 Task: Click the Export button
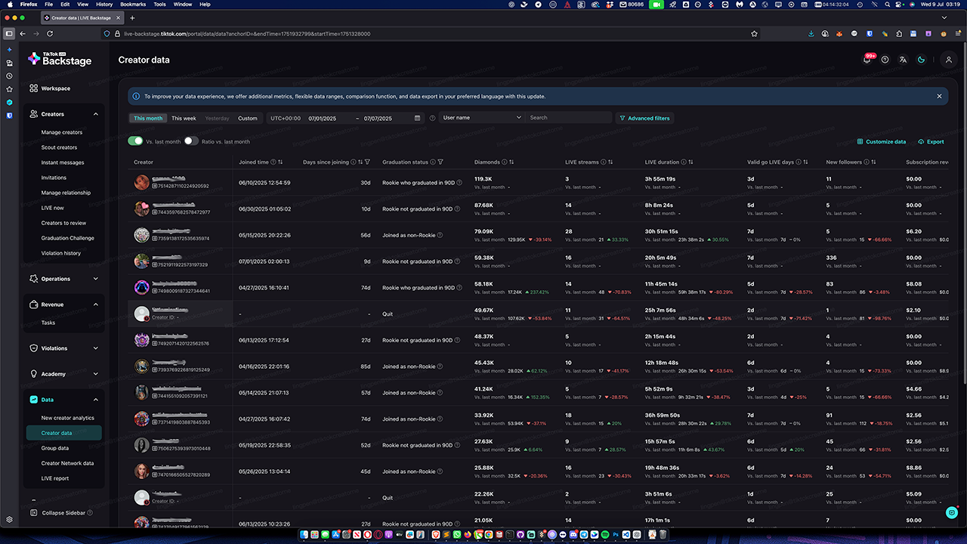click(x=931, y=142)
